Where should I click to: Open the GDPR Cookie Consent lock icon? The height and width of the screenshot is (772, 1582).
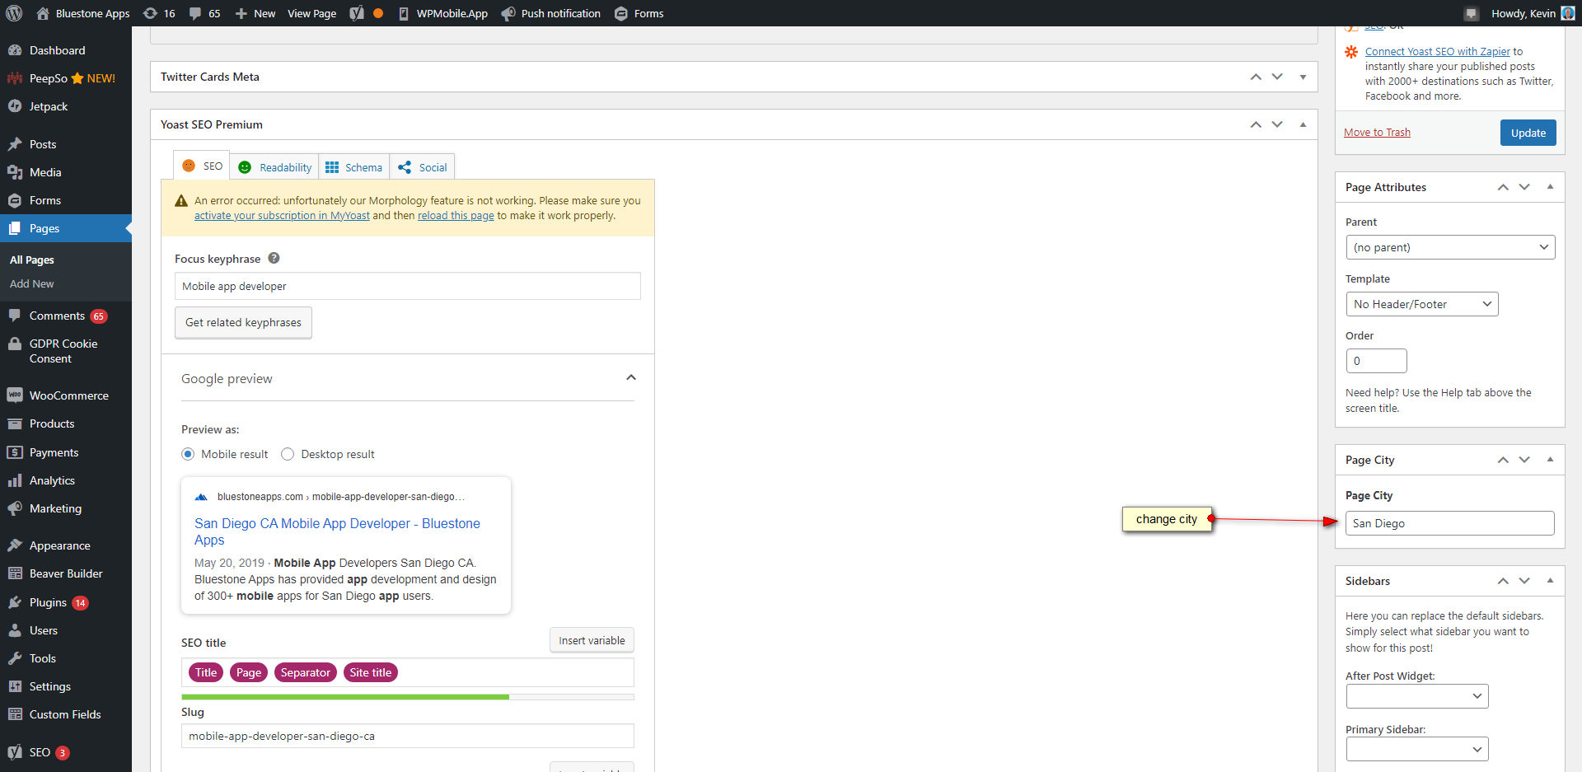point(15,344)
